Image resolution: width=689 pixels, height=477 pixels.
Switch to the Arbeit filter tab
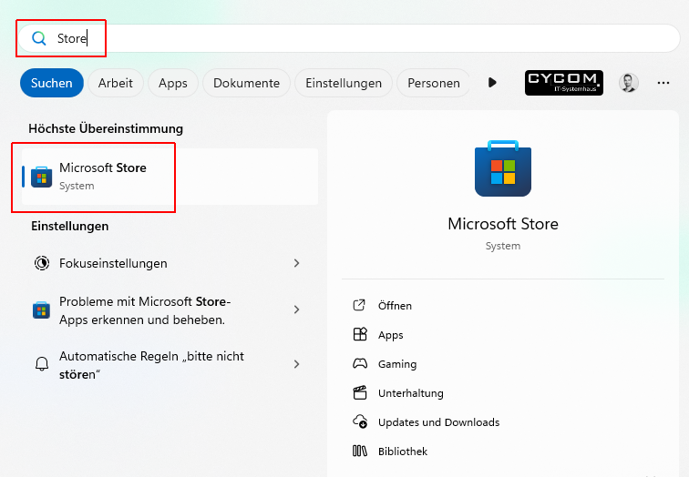click(116, 83)
